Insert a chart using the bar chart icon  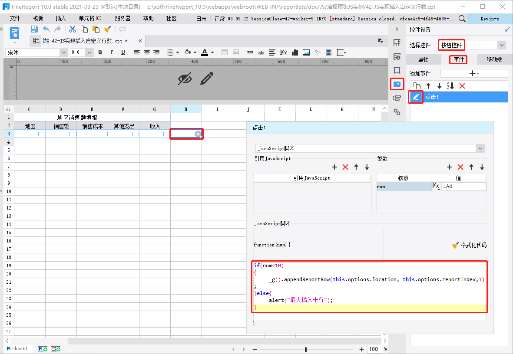pyautogui.click(x=295, y=52)
